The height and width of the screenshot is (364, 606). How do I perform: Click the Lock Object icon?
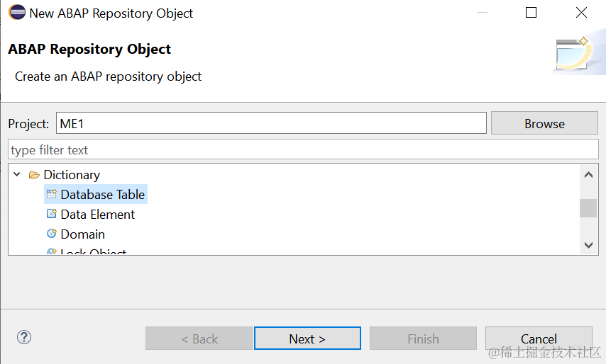[51, 252]
